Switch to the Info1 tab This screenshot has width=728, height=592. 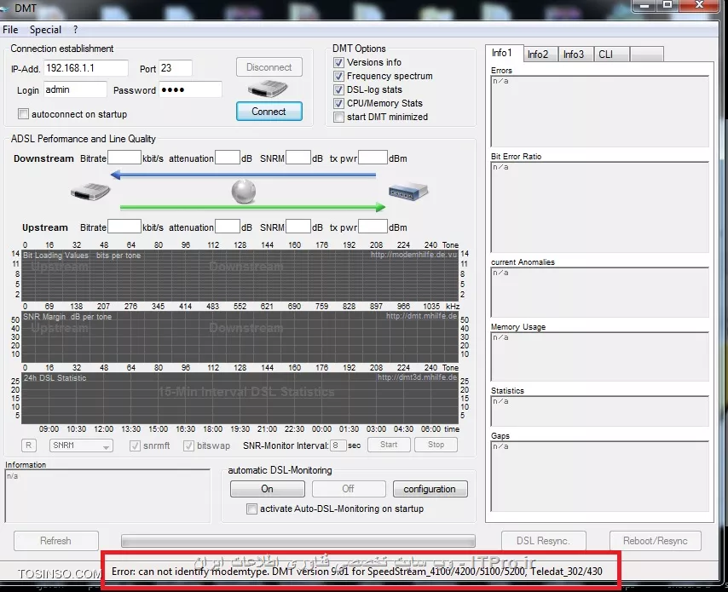(x=504, y=53)
